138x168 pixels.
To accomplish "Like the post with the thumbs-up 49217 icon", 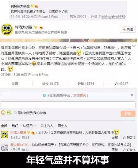I will click(121, 84).
